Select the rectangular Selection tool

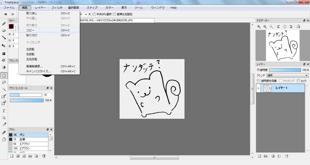4,76
